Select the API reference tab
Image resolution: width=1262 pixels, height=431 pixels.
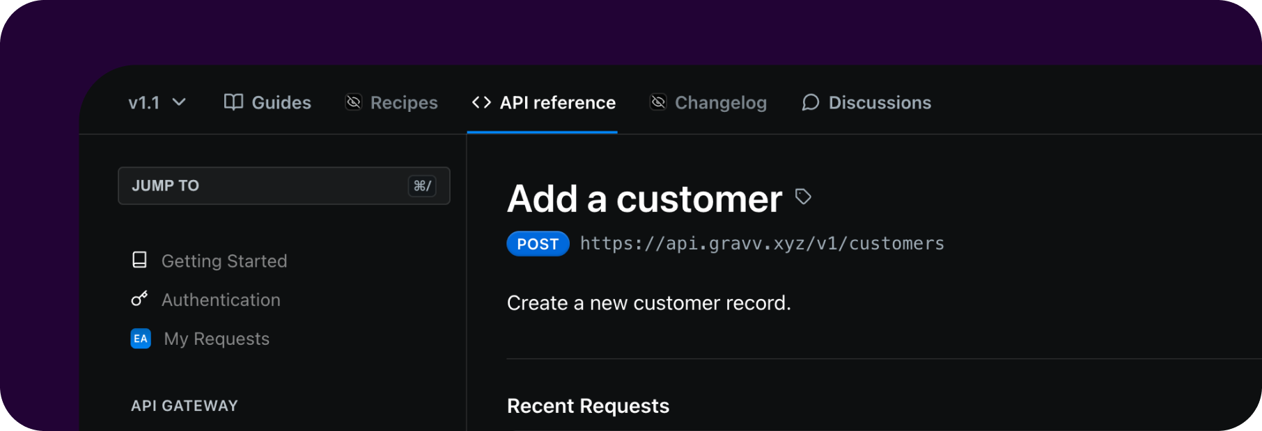pyautogui.click(x=543, y=103)
